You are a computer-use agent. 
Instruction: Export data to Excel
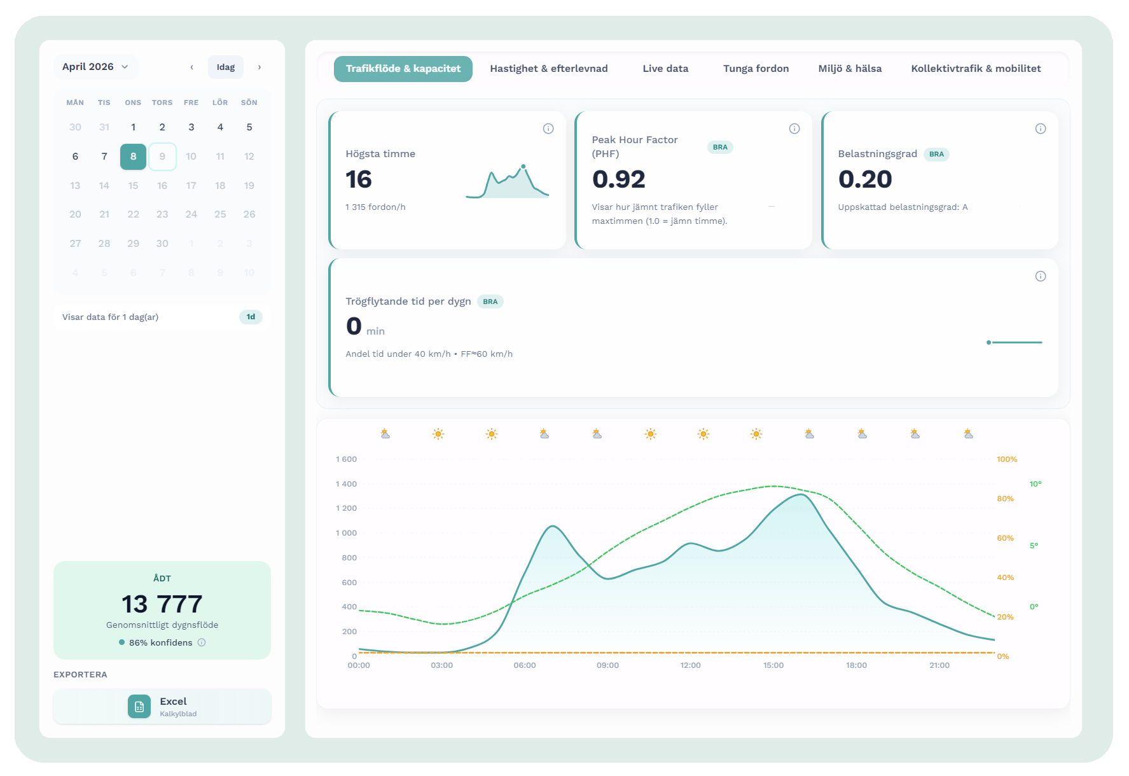click(162, 707)
